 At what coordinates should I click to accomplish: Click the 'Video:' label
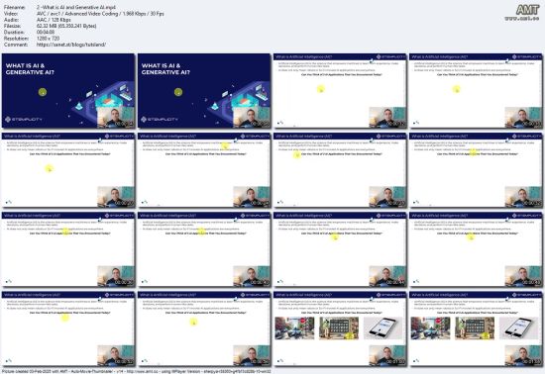[x=10, y=14]
